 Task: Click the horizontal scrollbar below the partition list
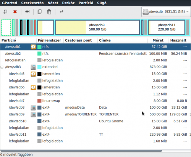(x=81, y=151)
